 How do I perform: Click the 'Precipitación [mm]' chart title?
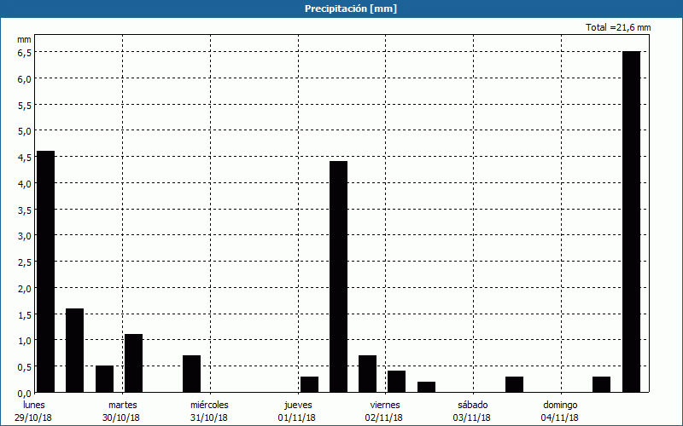pos(351,9)
